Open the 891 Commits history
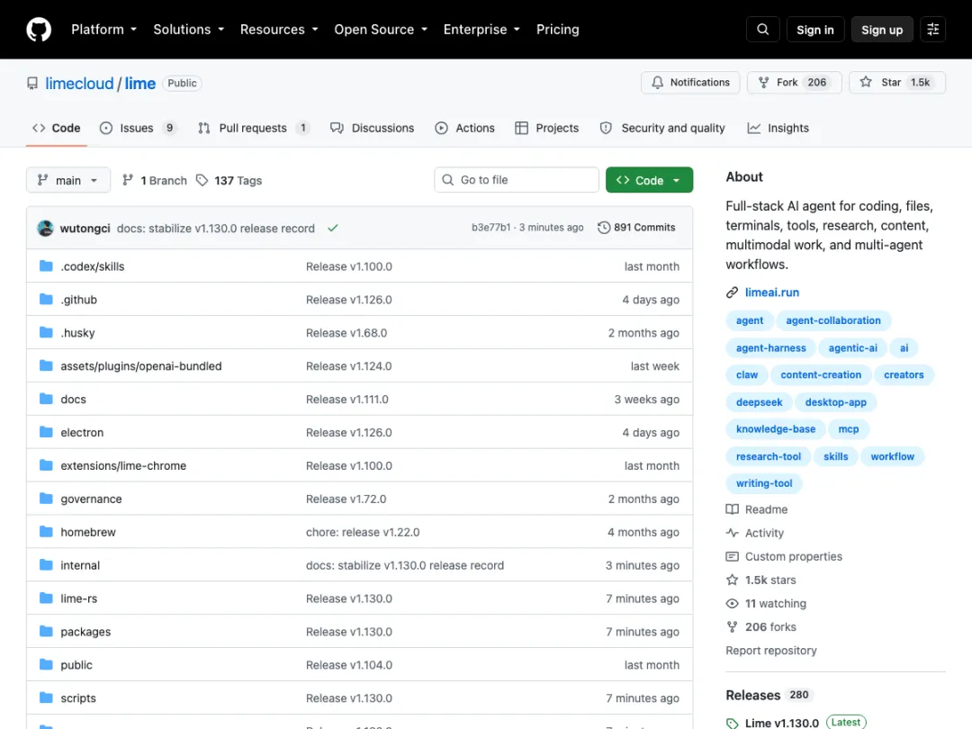The height and width of the screenshot is (729, 972). pyautogui.click(x=636, y=228)
